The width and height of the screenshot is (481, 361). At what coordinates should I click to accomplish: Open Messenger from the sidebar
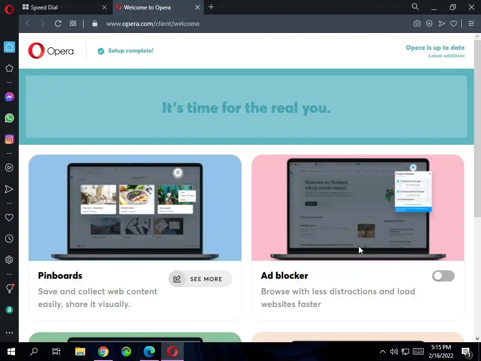pyautogui.click(x=9, y=97)
